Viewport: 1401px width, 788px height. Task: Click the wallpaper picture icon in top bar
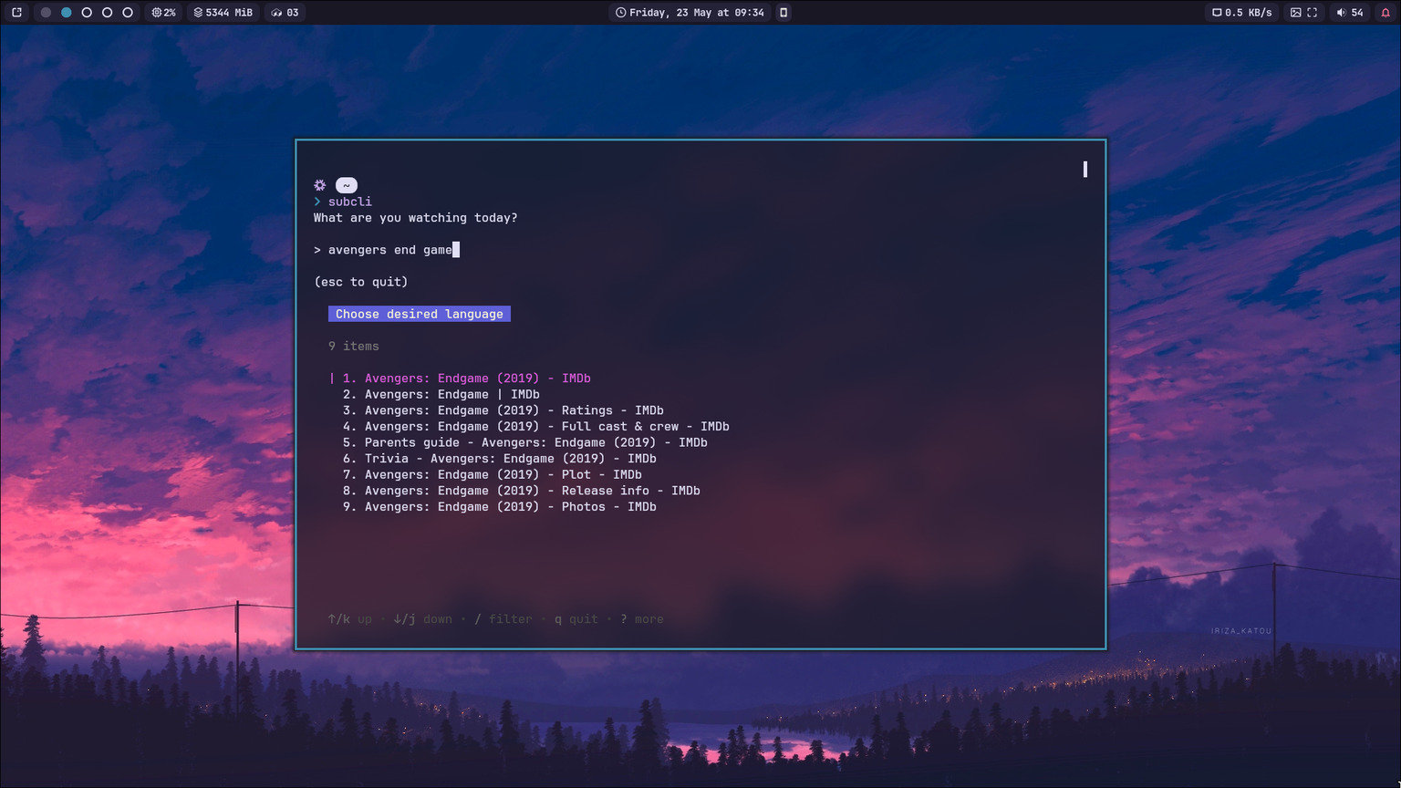pos(1295,13)
